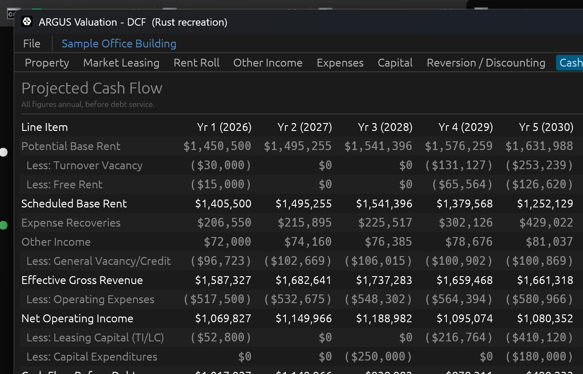The height and width of the screenshot is (374, 583).
Task: Click the Less: Turnover Vacancy row label
Action: pos(84,165)
